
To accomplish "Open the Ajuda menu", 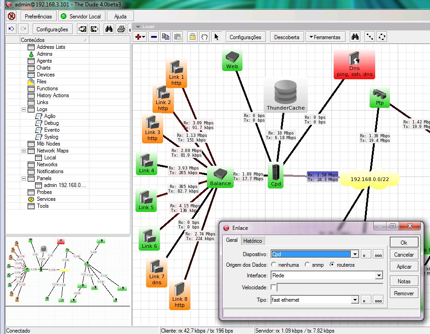I will click(120, 17).
